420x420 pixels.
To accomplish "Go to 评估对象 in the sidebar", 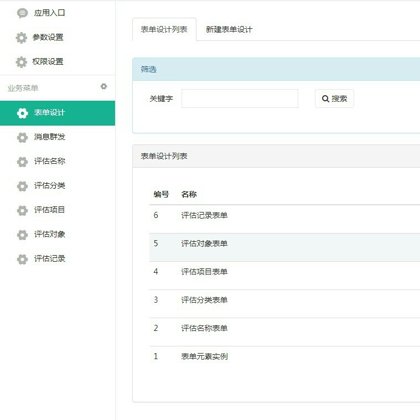I will 50,234.
